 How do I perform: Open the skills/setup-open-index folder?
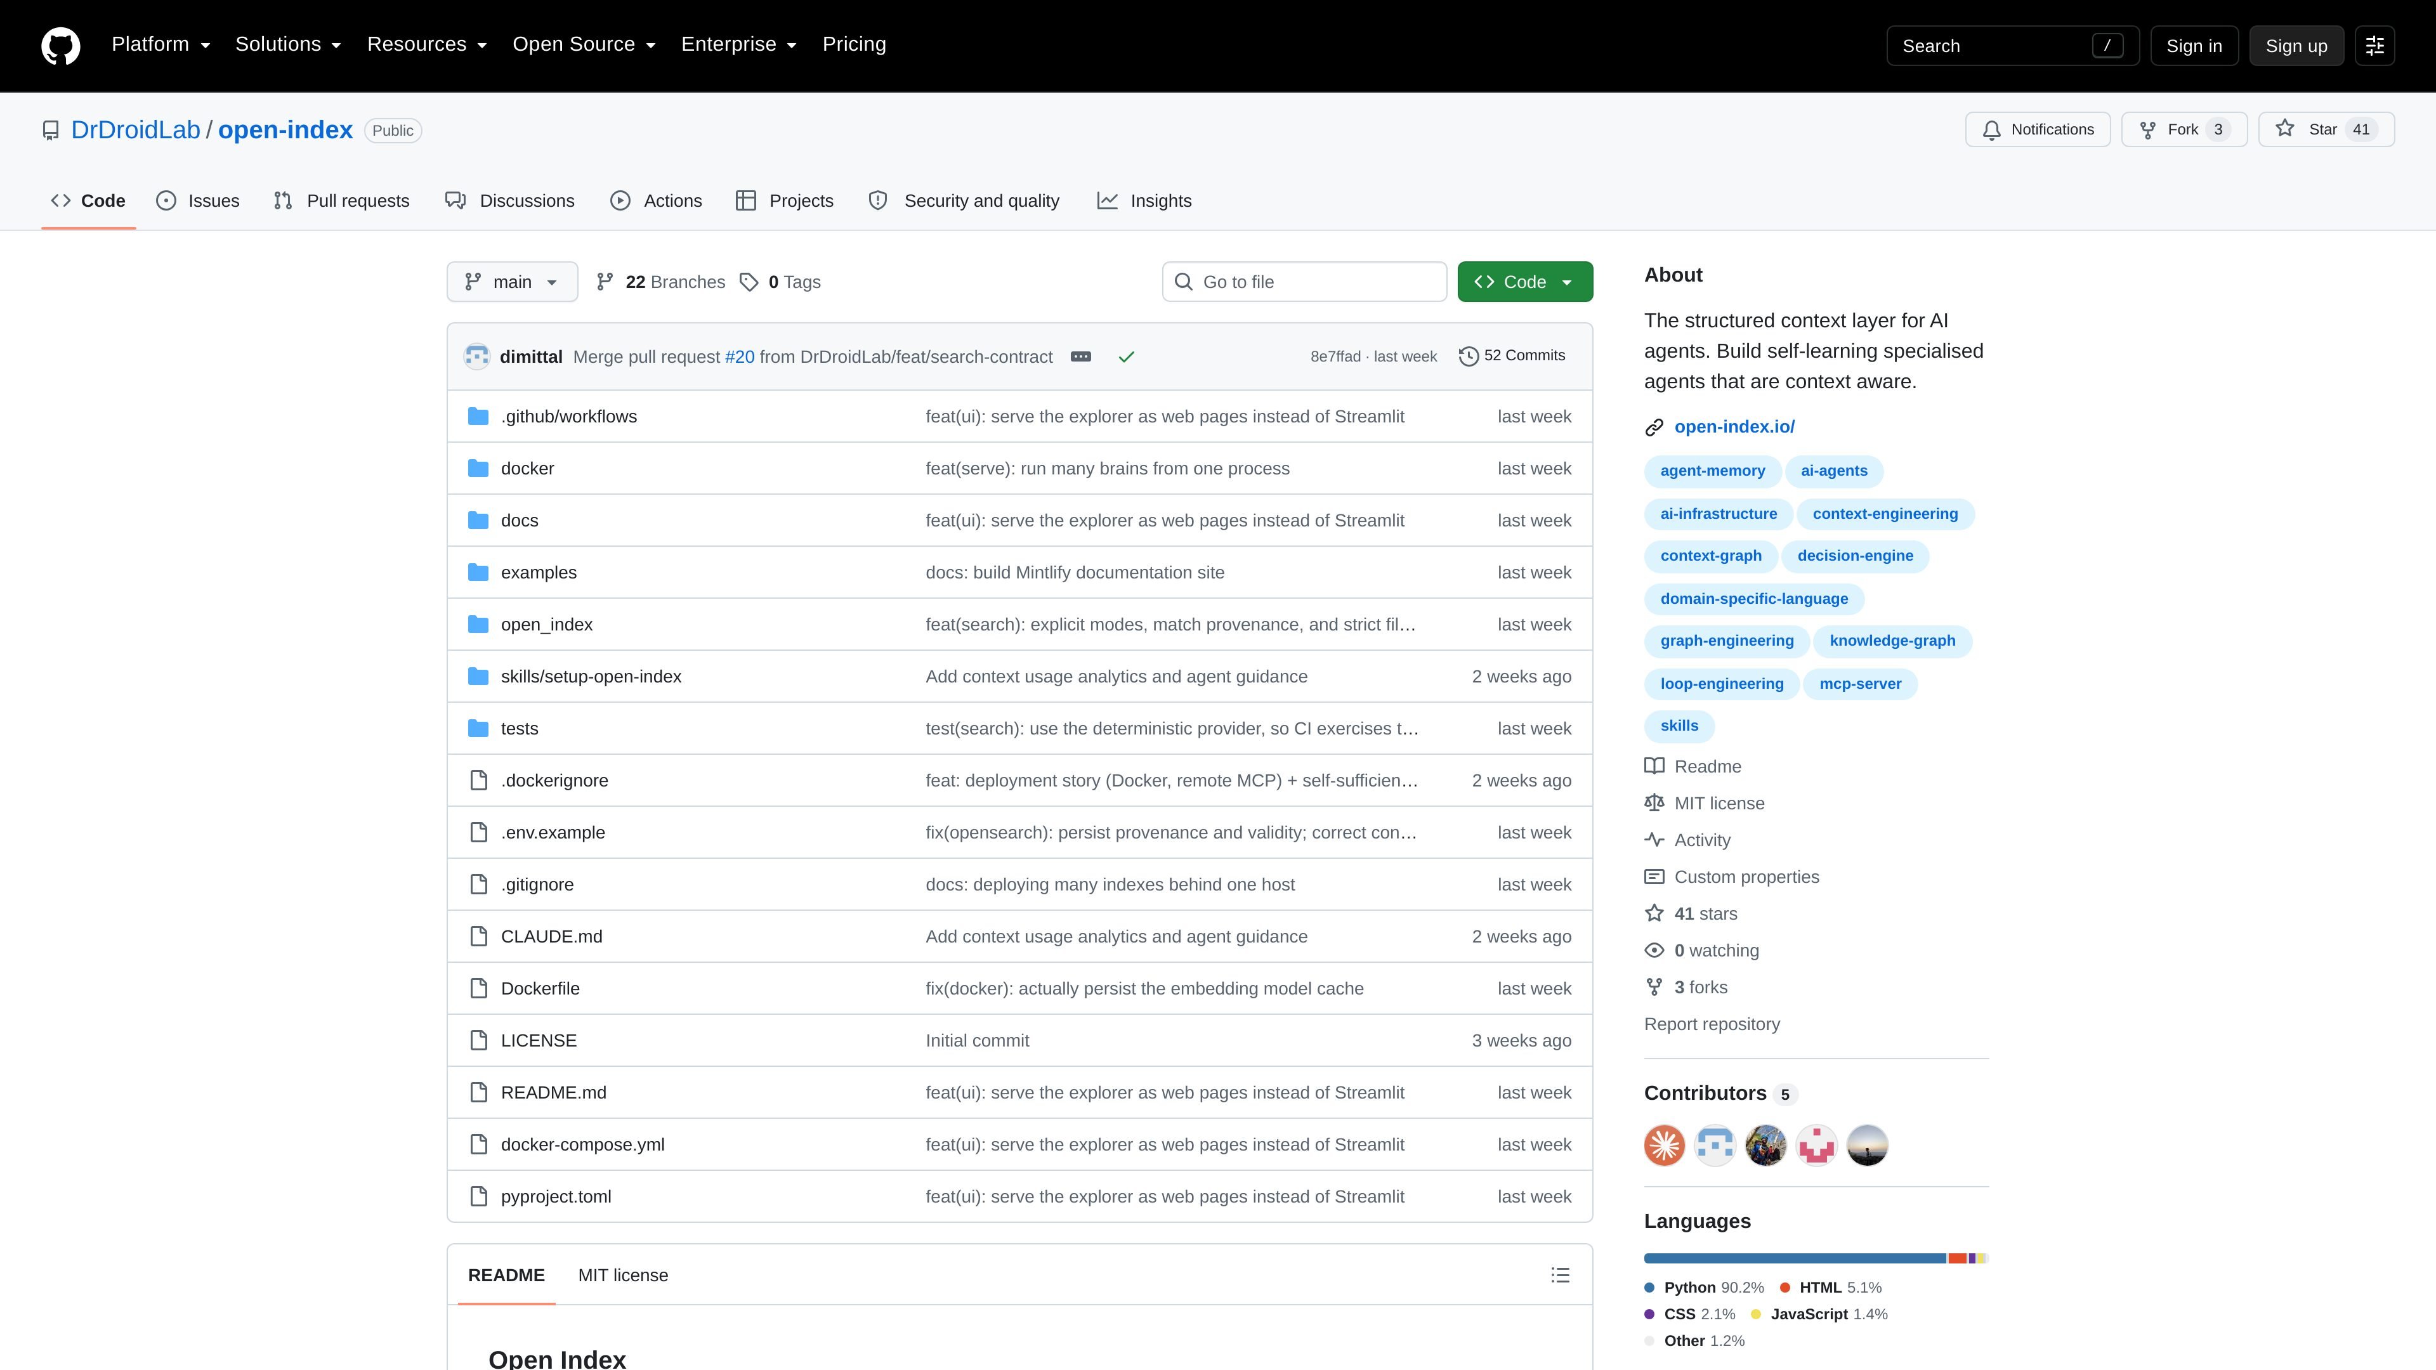(x=591, y=676)
